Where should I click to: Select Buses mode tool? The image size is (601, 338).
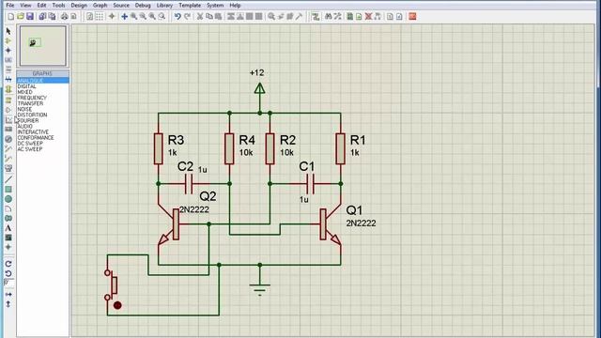(x=8, y=79)
